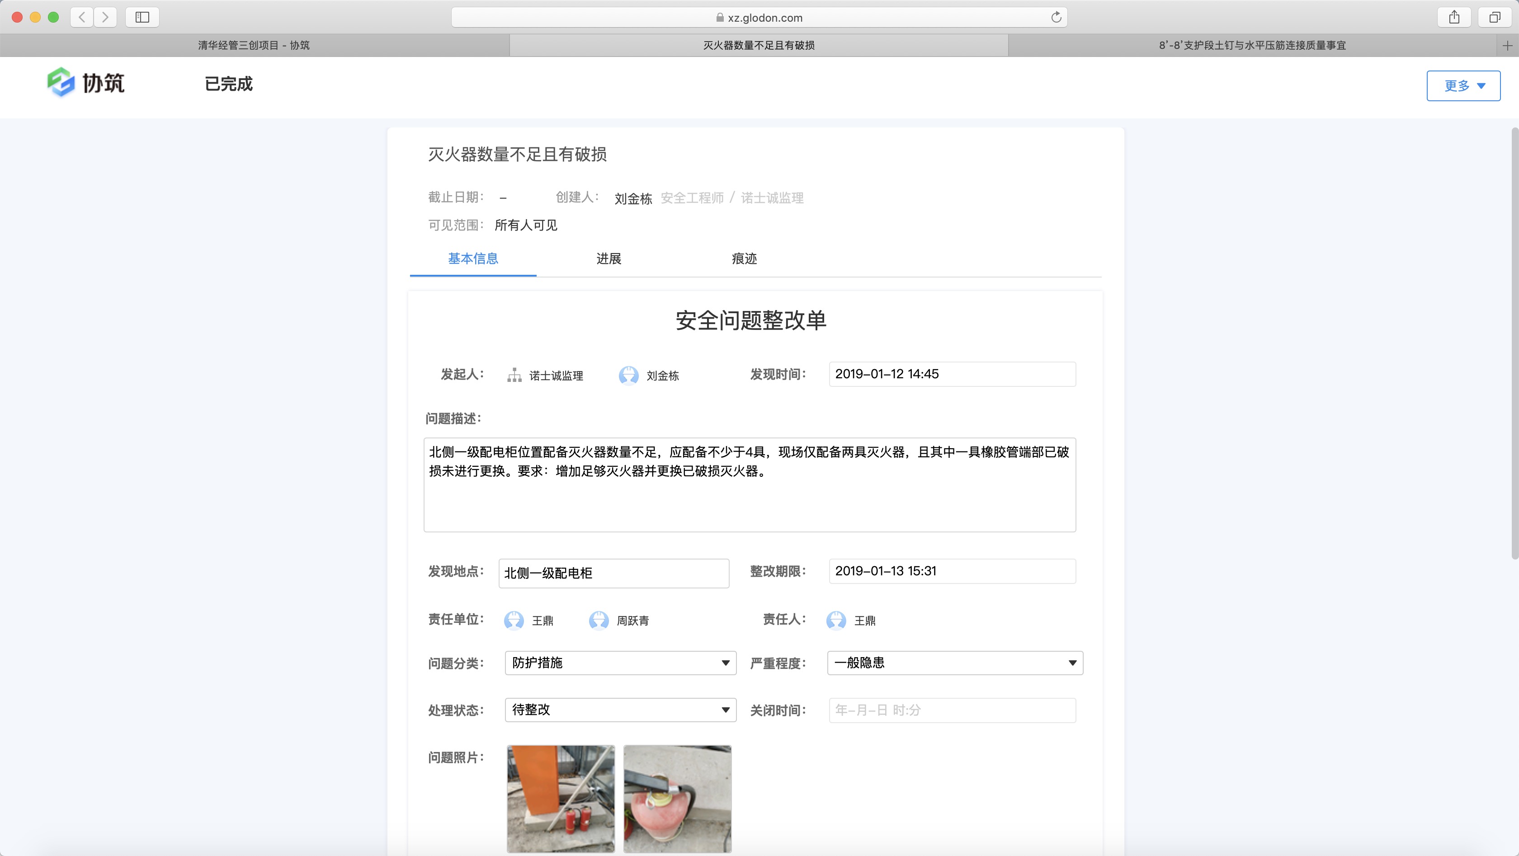The image size is (1519, 856).
Task: Switch to the 清华经管三创项目 browser tab
Action: [x=254, y=45]
